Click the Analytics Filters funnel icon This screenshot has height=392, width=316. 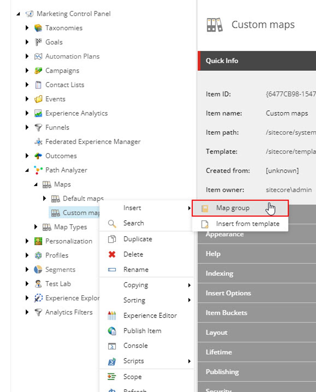pos(38,313)
